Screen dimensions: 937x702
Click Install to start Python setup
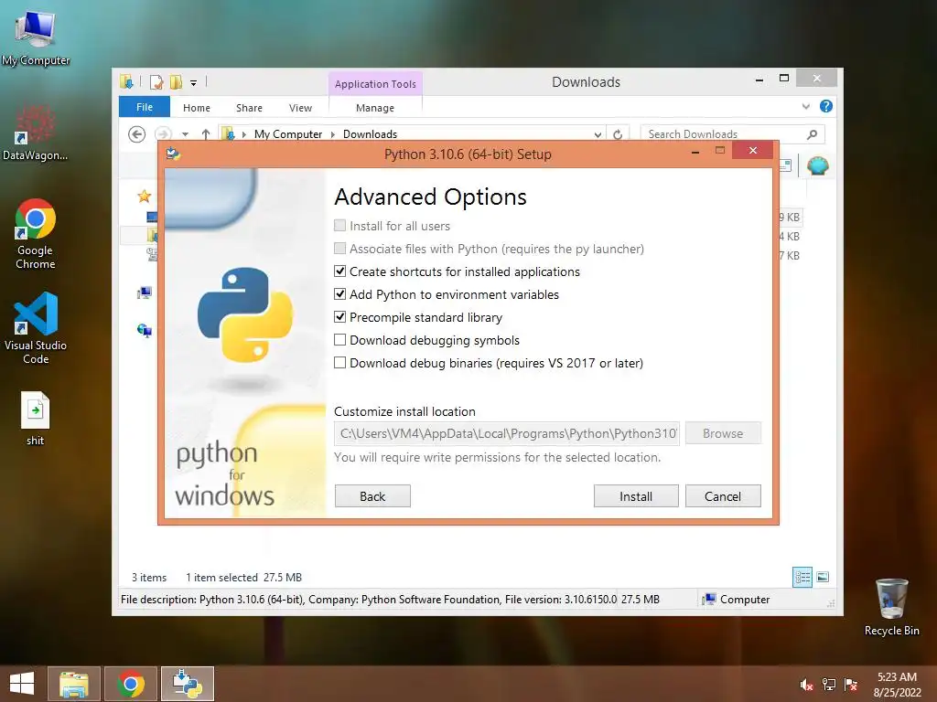coord(636,496)
